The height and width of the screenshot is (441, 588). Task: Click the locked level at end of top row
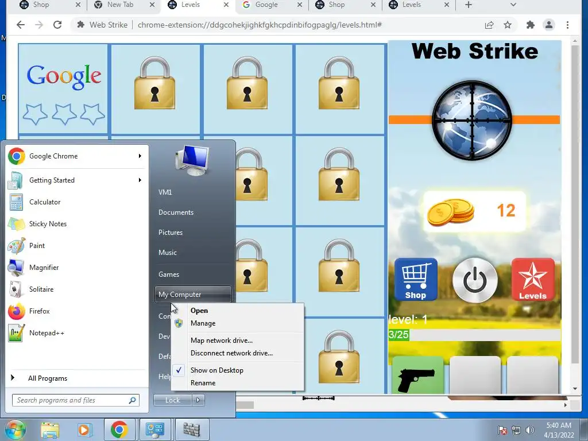(339, 88)
